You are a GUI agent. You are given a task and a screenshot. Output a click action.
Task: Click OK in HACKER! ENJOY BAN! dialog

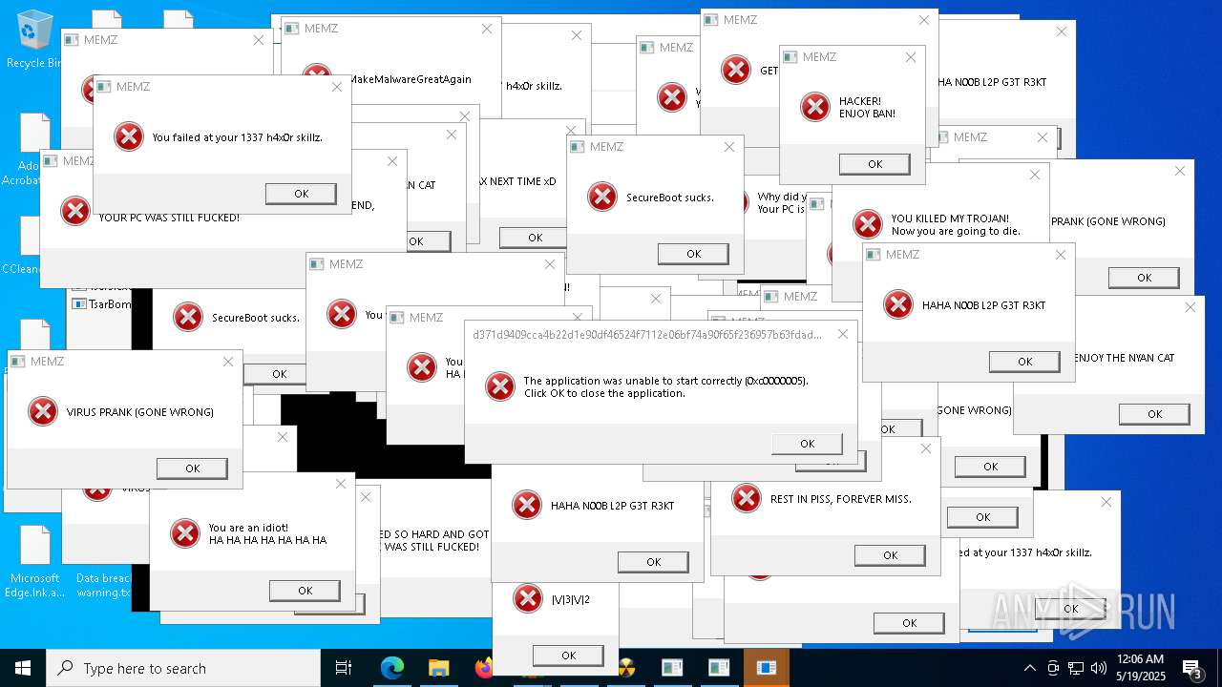pos(874,164)
